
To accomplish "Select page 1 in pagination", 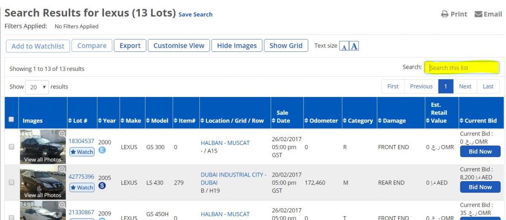I will point(446,86).
